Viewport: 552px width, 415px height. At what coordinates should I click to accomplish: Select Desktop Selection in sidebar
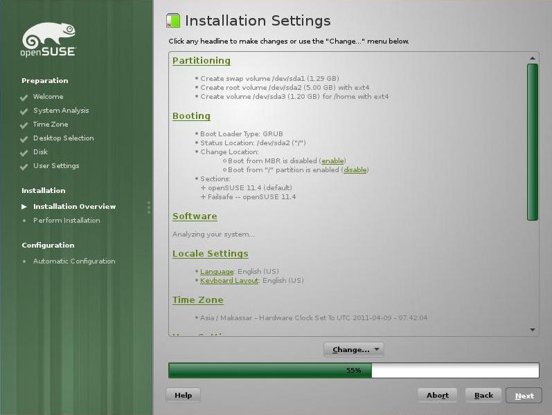(x=63, y=138)
